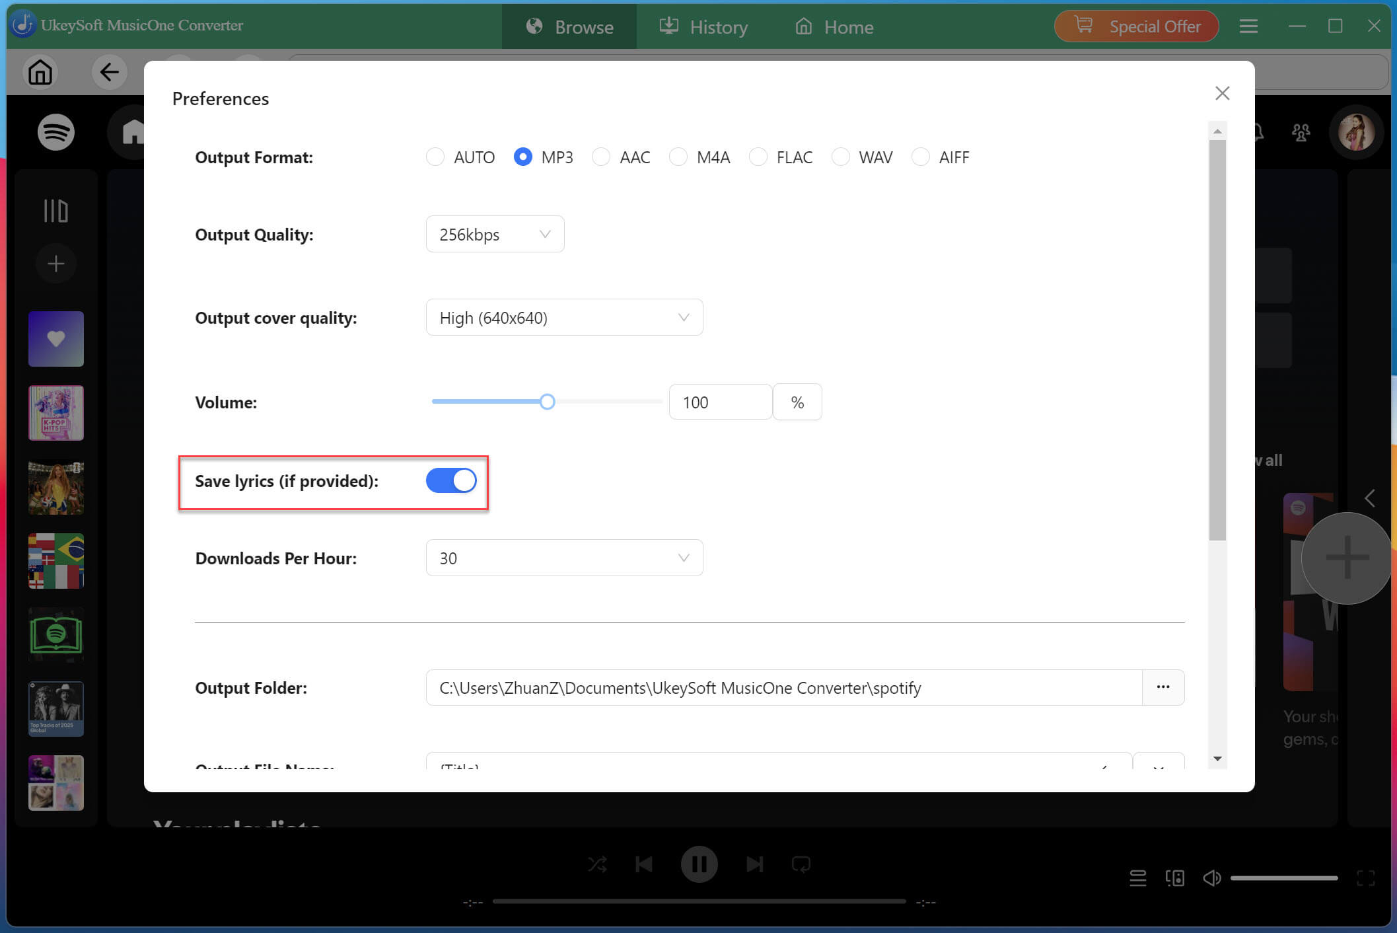Screen dimensions: 1397x933
Task: Click Spotify home button behind dialog
Action: (x=133, y=132)
